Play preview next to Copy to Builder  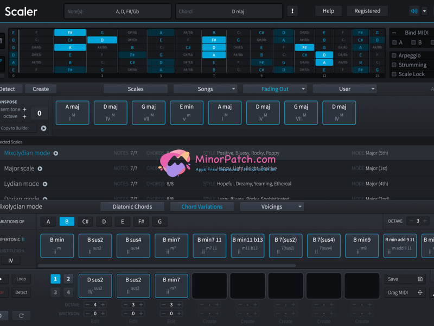click(43, 128)
